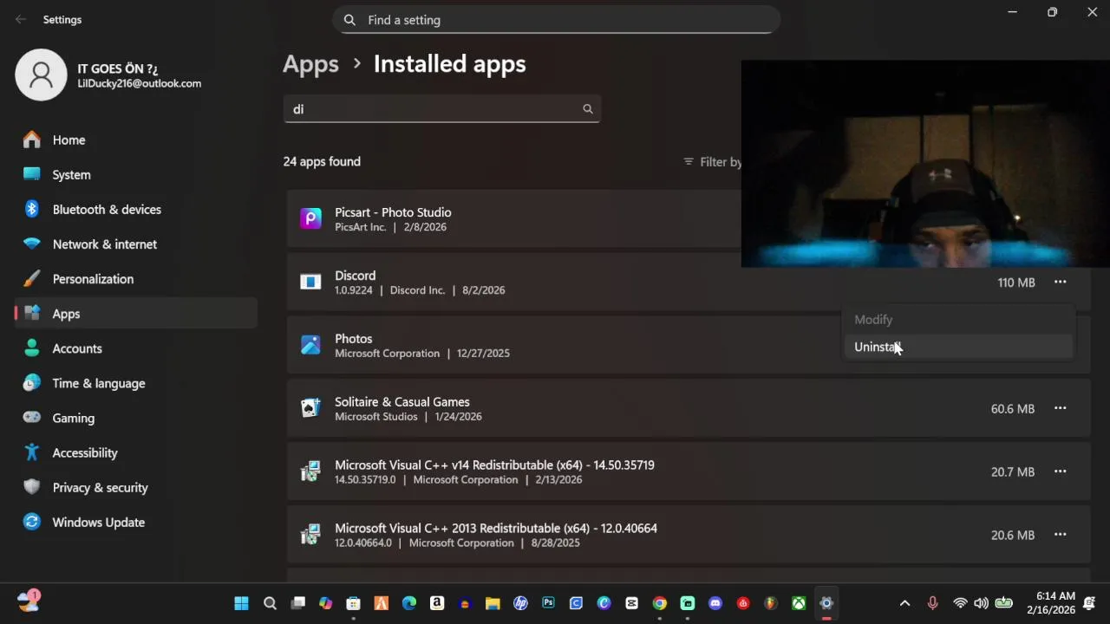Open Windows Update page
Image resolution: width=1110 pixels, height=624 pixels.
[x=98, y=523]
